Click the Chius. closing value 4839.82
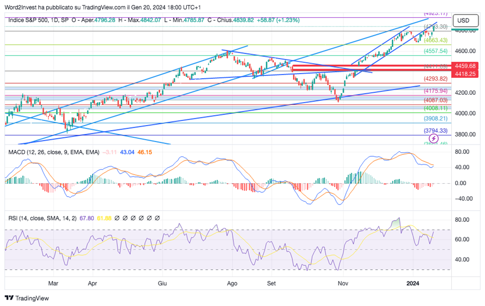485x306 pixels. pyautogui.click(x=243, y=20)
